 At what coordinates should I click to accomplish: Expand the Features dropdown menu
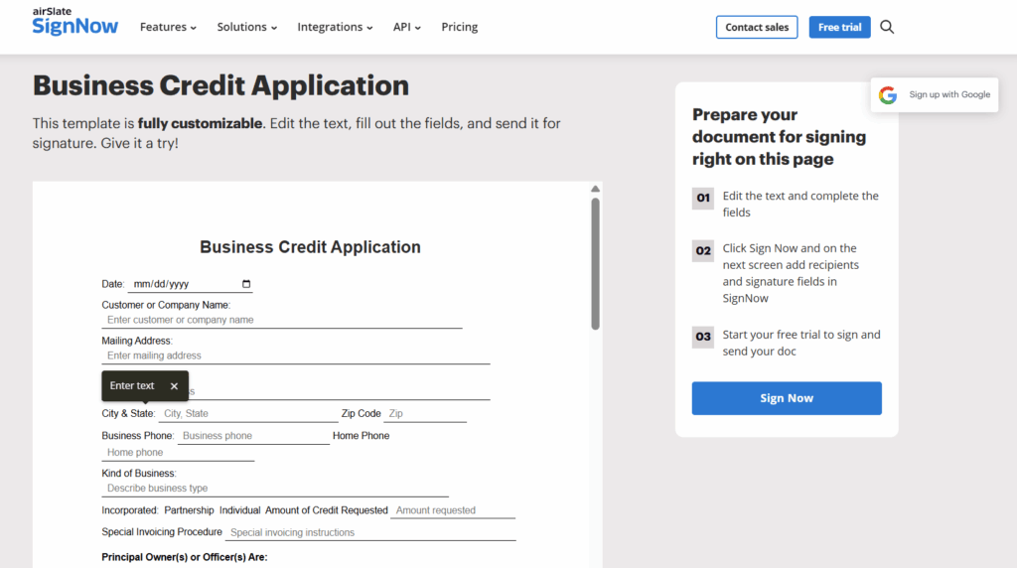point(168,27)
